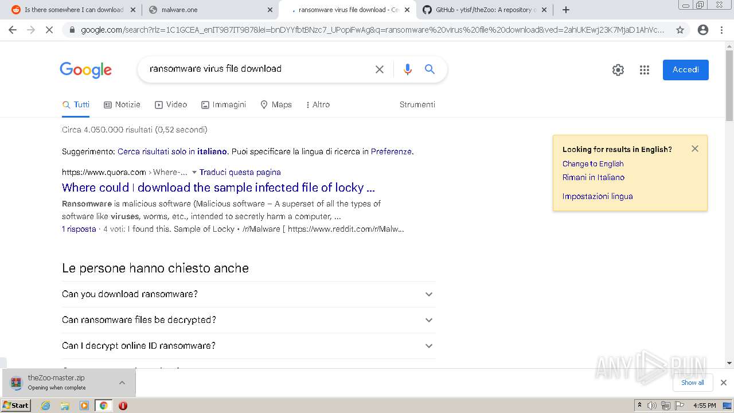View site information lock icon
The height and width of the screenshot is (413, 734).
pos(72,30)
